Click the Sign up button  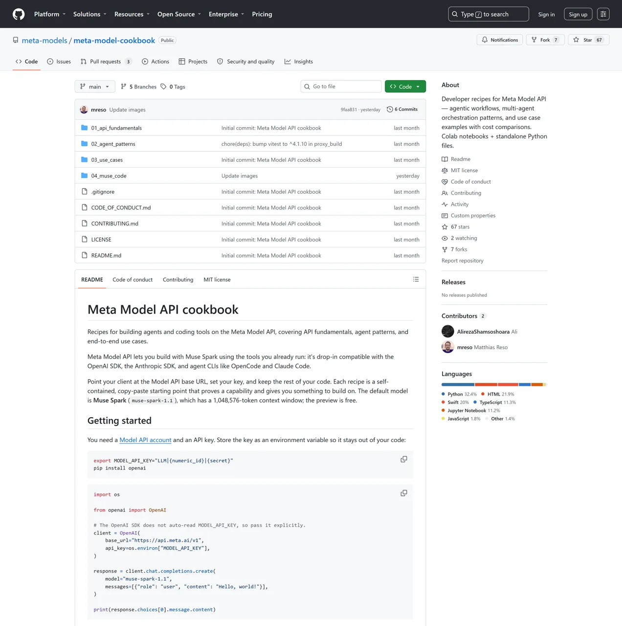pos(578,14)
